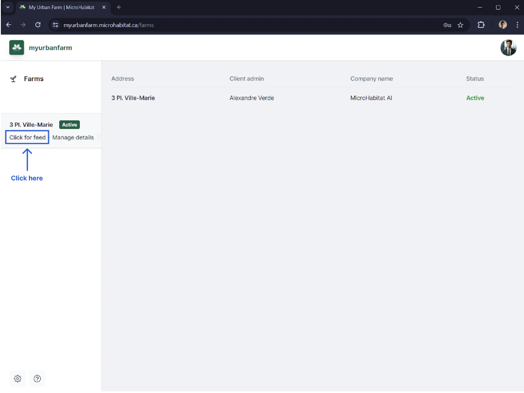Click the Farms sprout icon
Viewport: 524px width, 393px height.
(13, 79)
